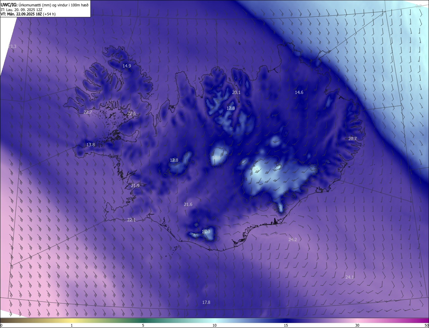Click the 0 tick on the color scale
The image size is (429, 328).
point(1,325)
